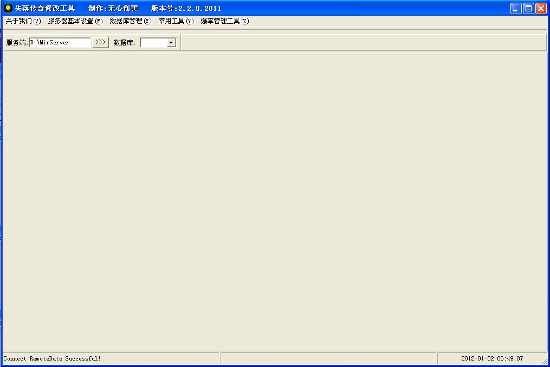Open the 数据库管理 menu
Viewport: 550px width, 367px height.
point(130,21)
